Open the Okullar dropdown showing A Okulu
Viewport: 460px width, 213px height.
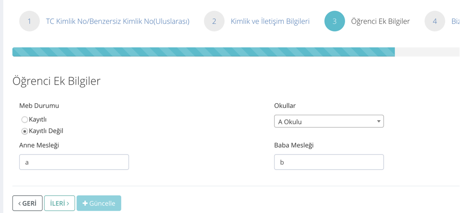point(325,122)
